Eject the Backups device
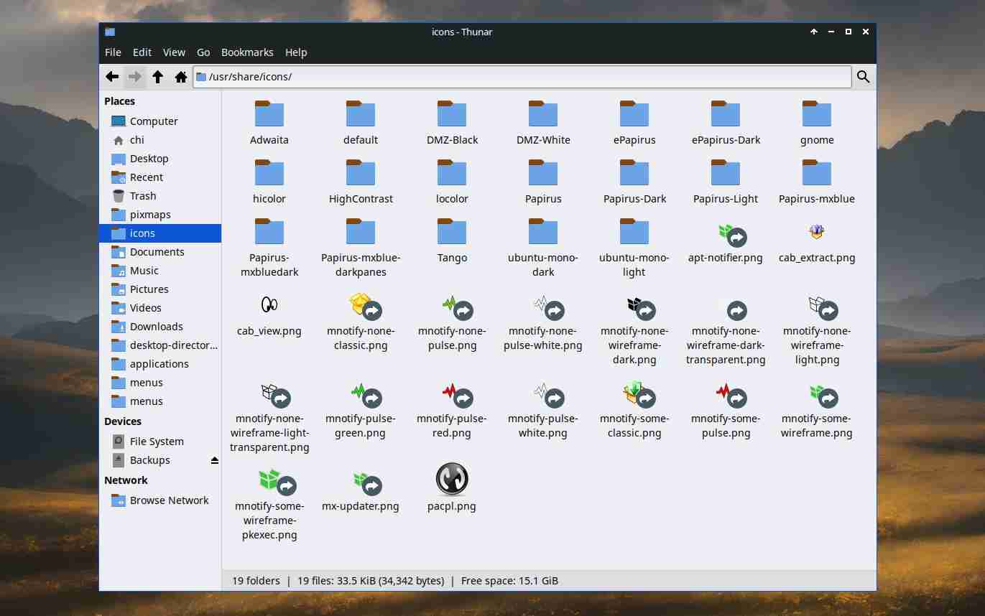This screenshot has height=616, width=985. tap(214, 460)
